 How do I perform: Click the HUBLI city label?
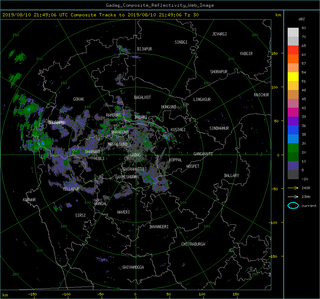click(99, 158)
